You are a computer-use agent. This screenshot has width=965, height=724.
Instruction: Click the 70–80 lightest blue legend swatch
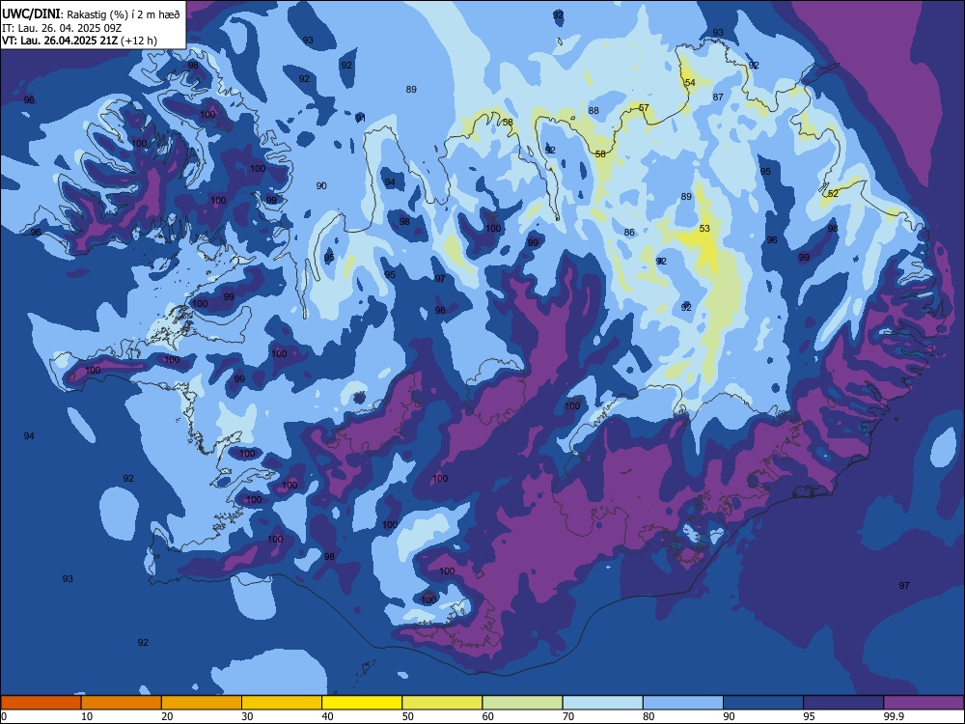pyautogui.click(x=602, y=703)
